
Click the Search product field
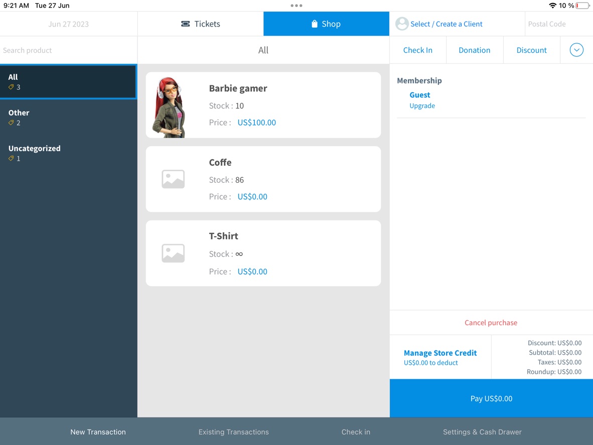click(x=68, y=50)
